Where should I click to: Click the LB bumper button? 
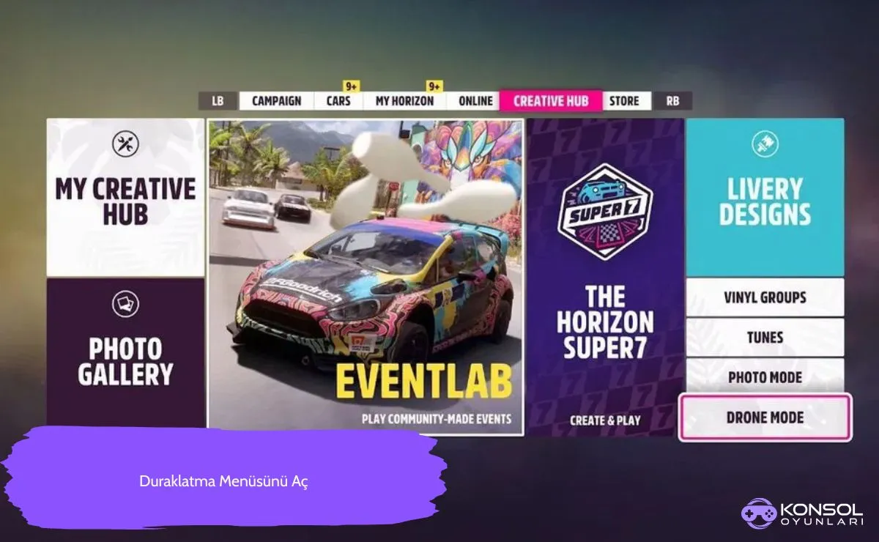pos(218,101)
